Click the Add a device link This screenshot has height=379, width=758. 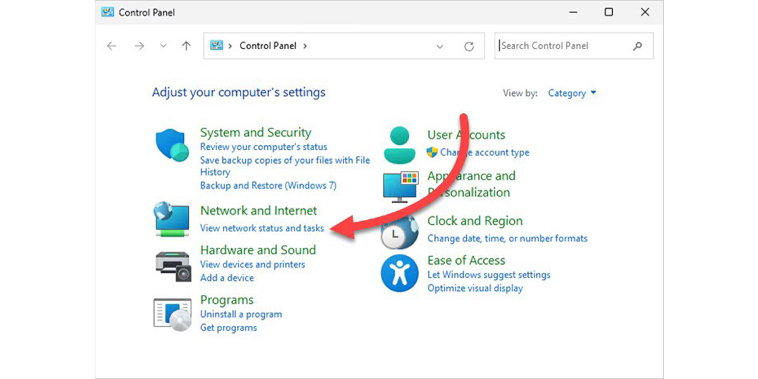pos(227,278)
